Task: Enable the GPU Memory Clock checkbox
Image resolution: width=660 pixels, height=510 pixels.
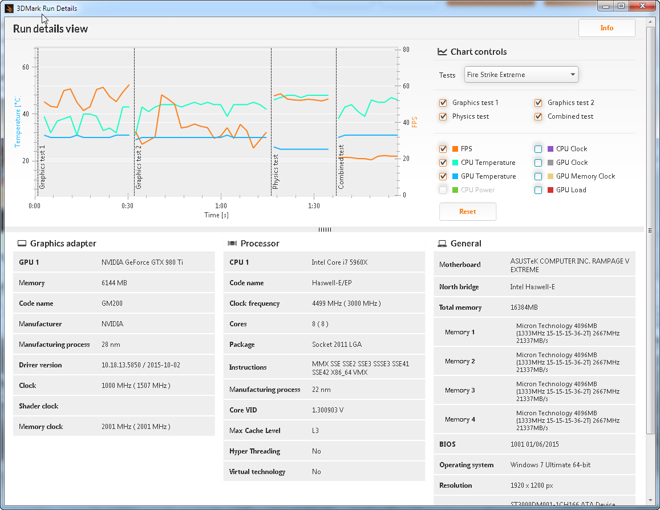Action: pyautogui.click(x=538, y=176)
